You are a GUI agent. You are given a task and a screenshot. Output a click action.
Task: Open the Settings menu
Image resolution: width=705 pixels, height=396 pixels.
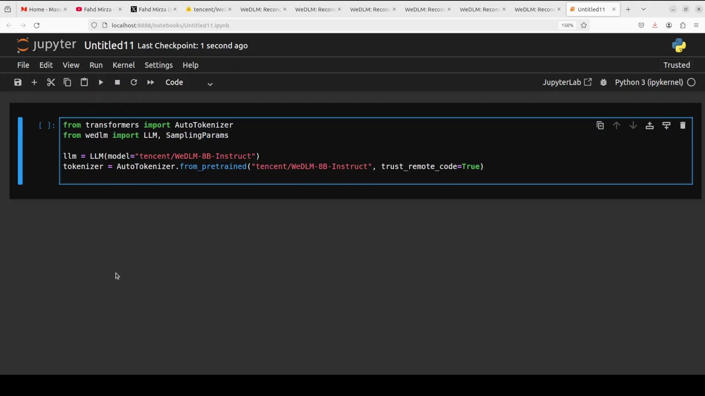(x=158, y=65)
